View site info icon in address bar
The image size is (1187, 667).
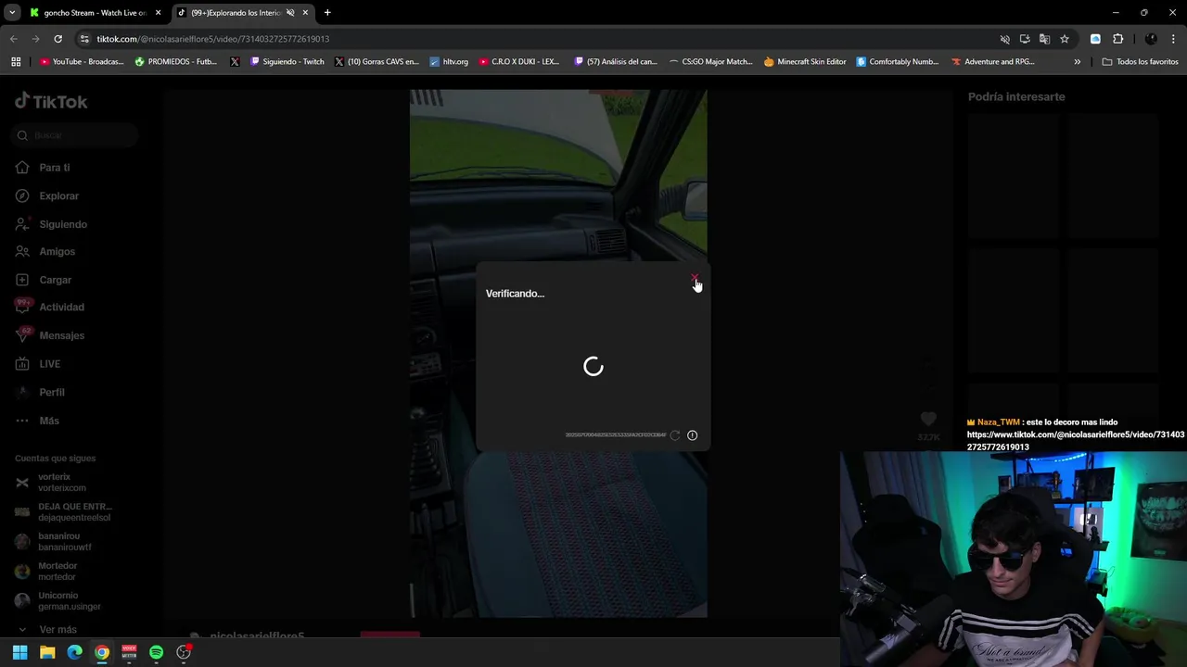coord(84,39)
